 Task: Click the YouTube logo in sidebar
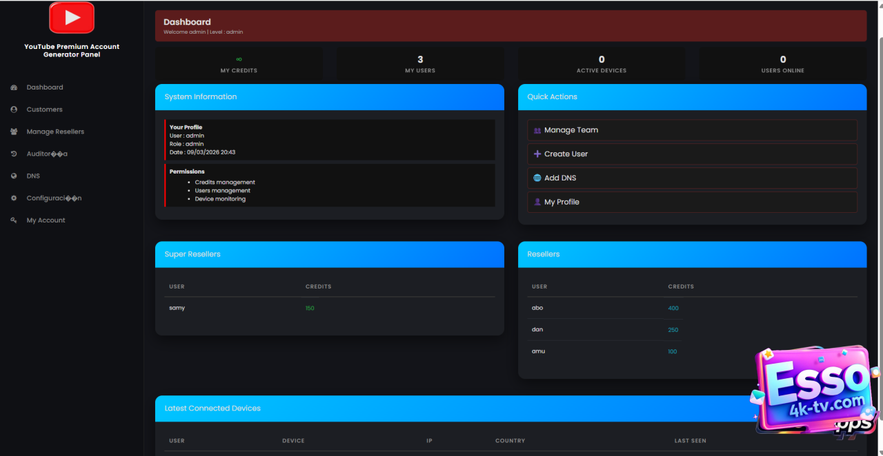click(72, 18)
